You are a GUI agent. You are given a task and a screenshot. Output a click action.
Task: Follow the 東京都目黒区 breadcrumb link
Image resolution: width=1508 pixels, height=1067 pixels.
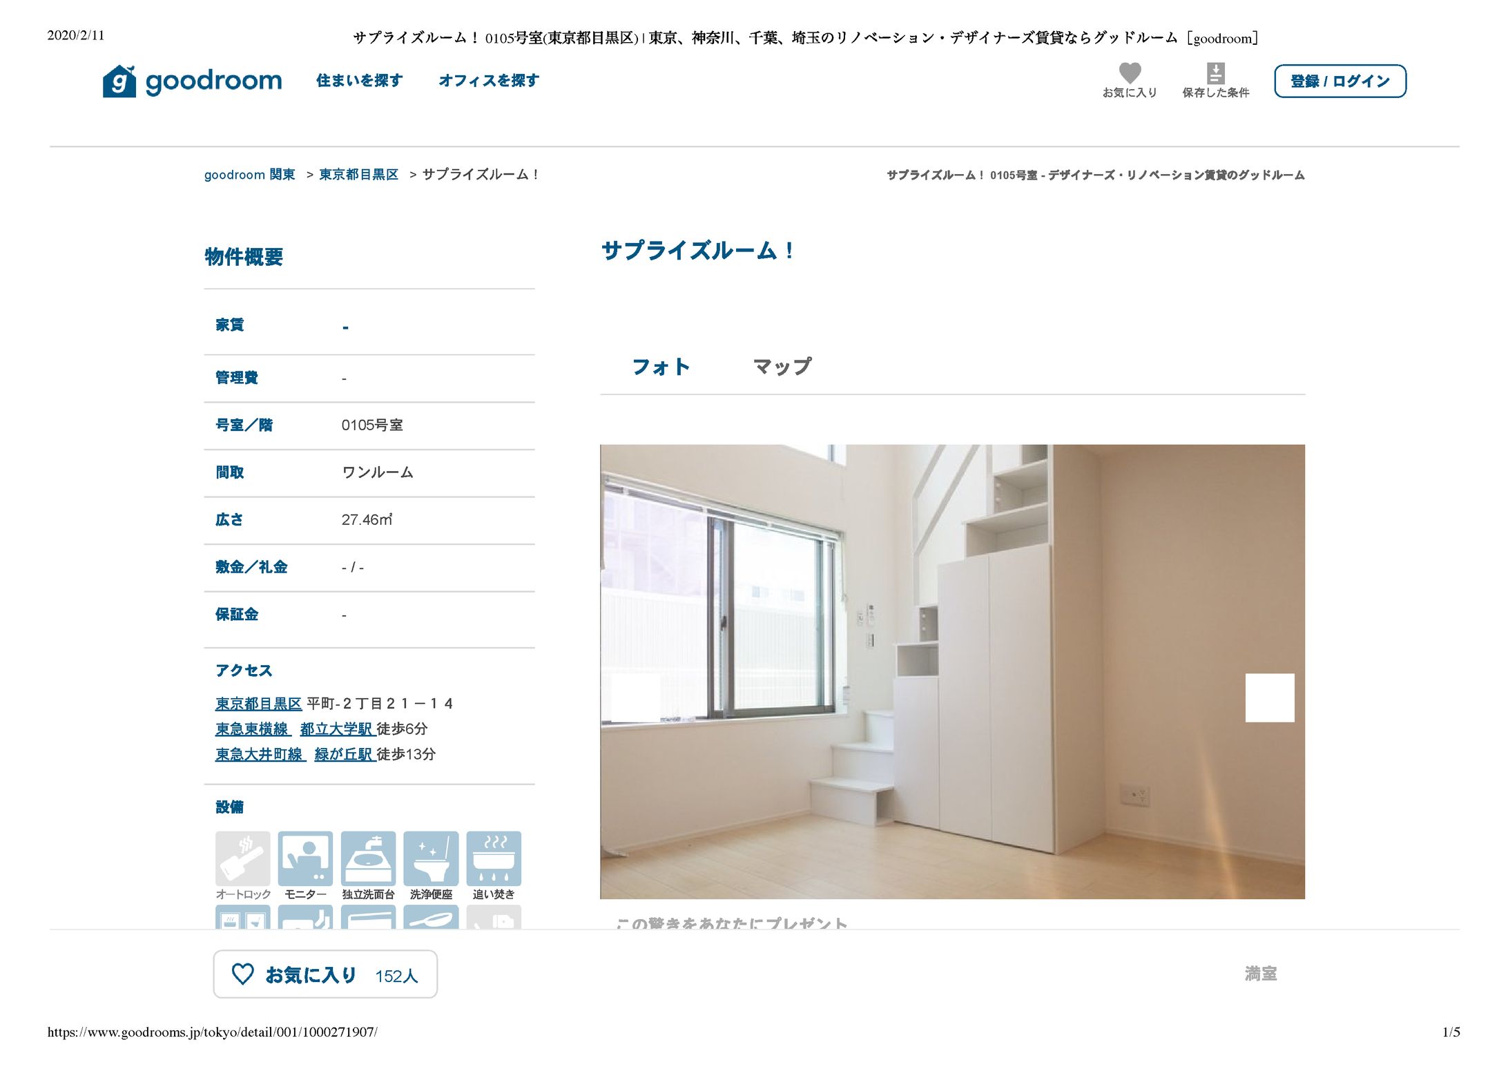358,175
